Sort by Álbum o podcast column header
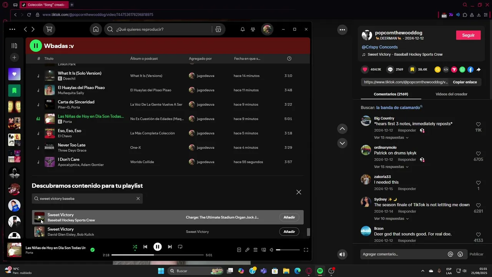 (x=144, y=58)
